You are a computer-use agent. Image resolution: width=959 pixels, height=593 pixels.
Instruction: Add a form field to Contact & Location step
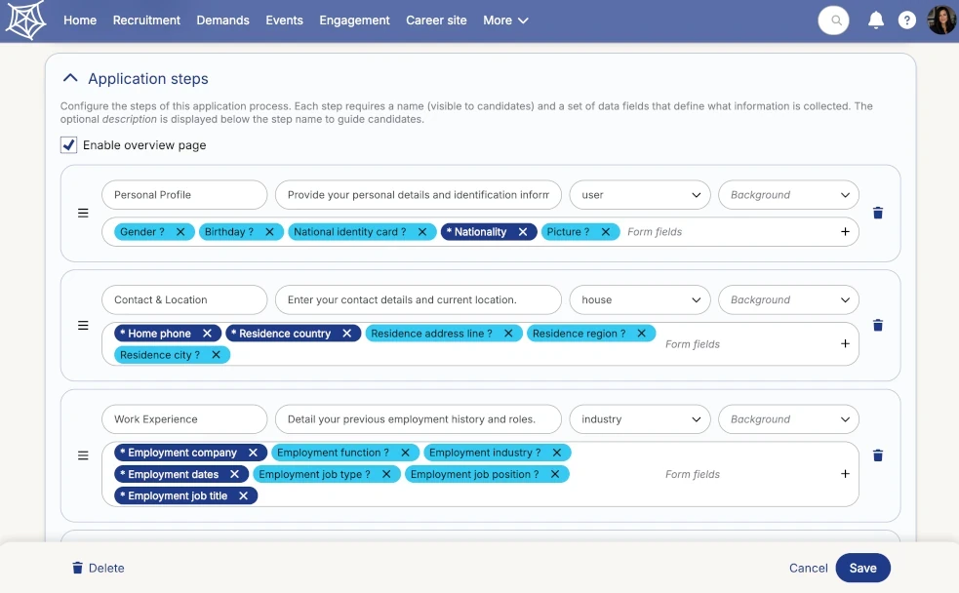tap(845, 343)
